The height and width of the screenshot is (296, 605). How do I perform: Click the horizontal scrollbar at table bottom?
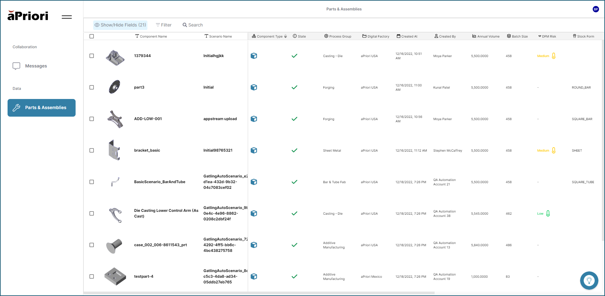(x=258, y=293)
